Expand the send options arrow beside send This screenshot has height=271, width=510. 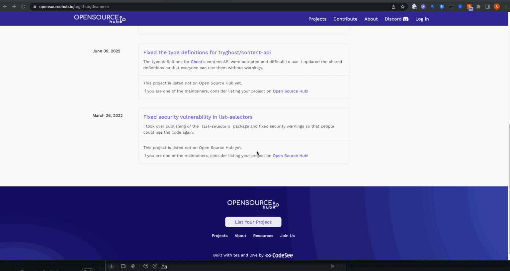(341, 266)
